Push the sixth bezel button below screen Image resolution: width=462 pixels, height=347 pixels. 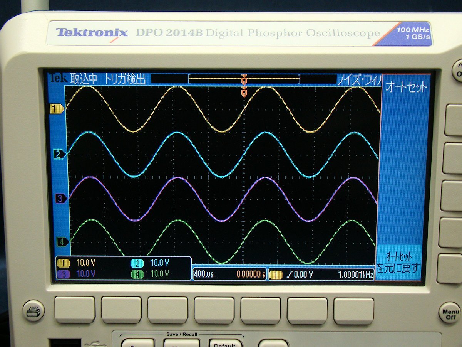coord(307,311)
